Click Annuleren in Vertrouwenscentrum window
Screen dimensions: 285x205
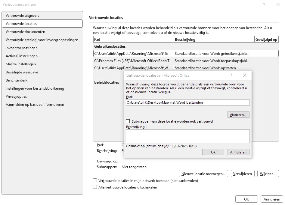point(272,199)
